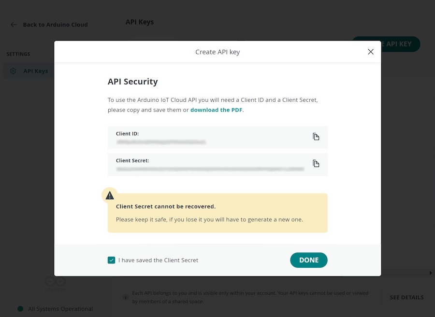Uncheck 'I have saved the Client Secret'
Screen dimensions: 435x317
(x=112, y=260)
